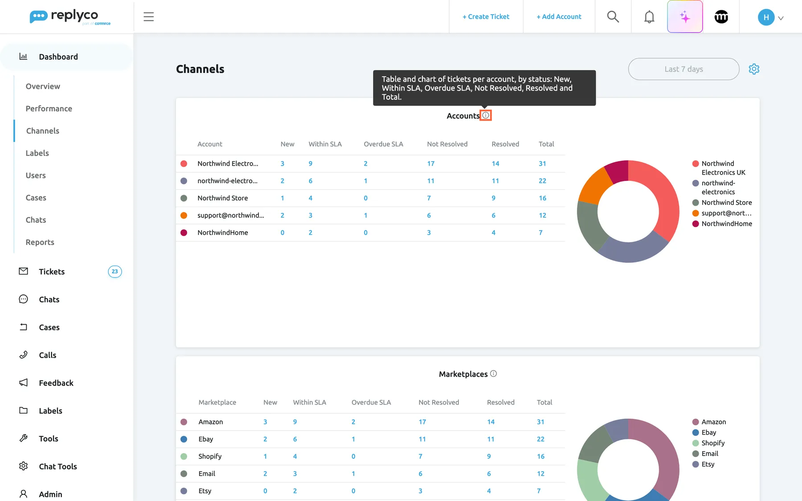Click Shopify marketplace row name
The width and height of the screenshot is (802, 501).
[x=210, y=456]
